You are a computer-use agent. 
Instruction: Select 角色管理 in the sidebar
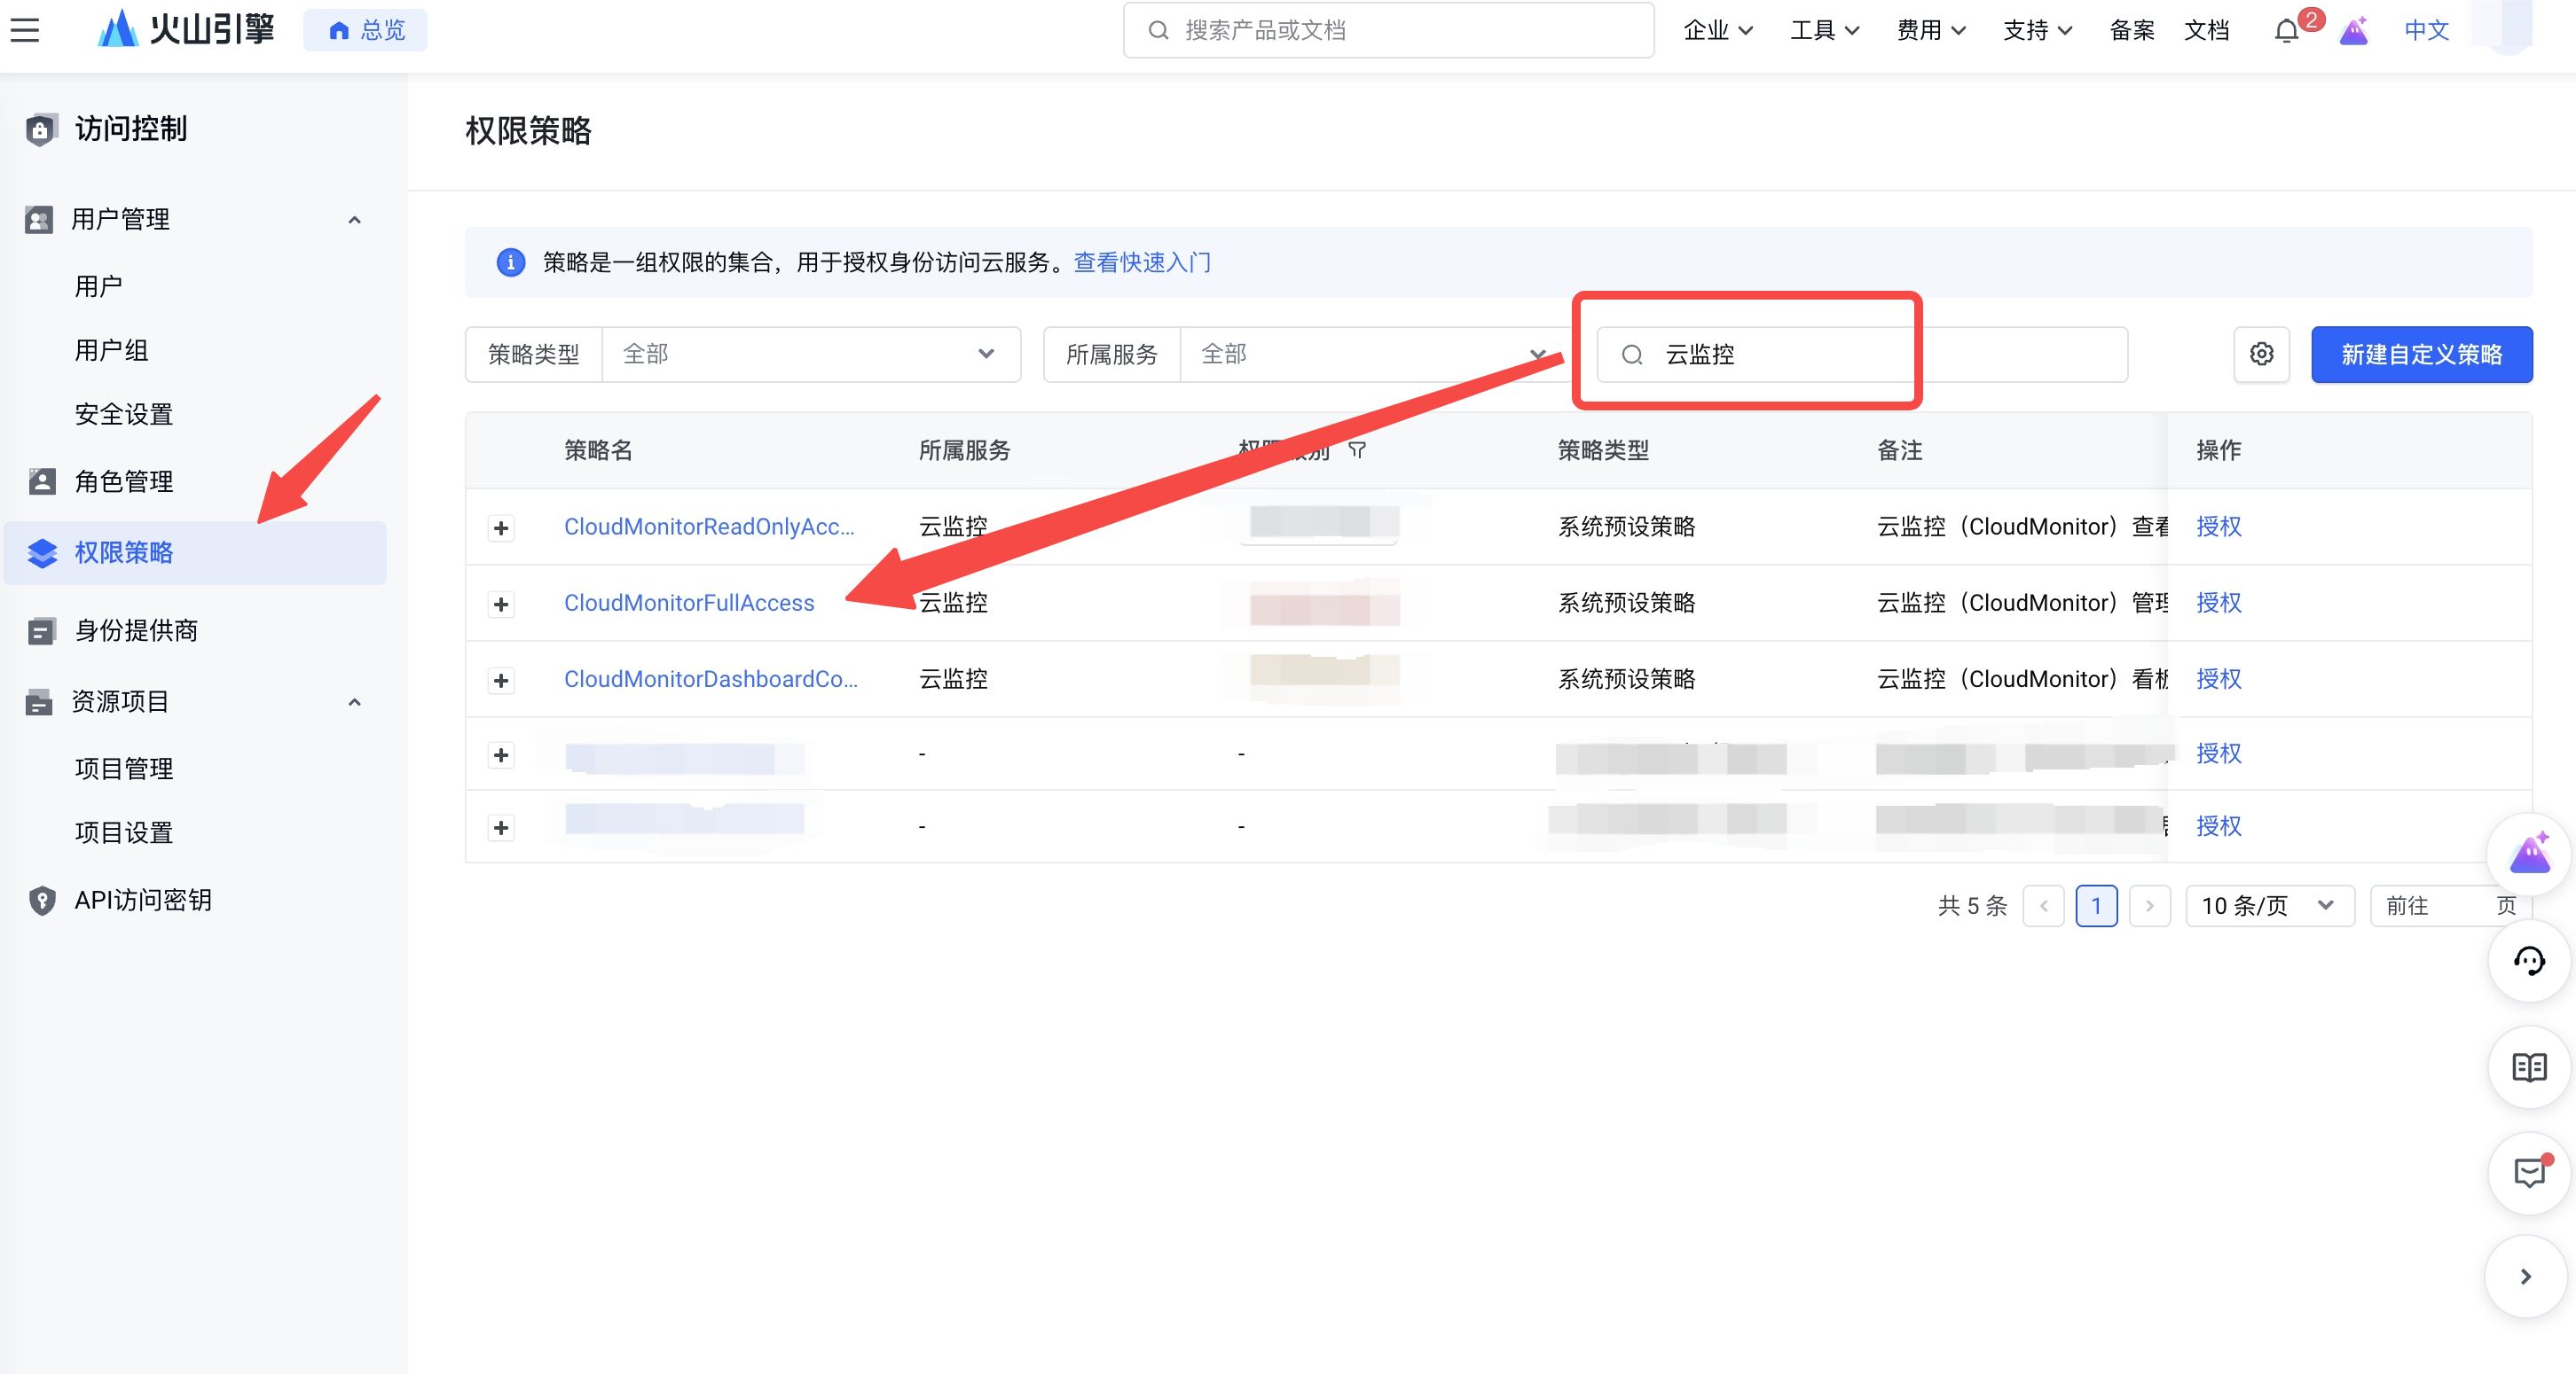pyautogui.click(x=124, y=481)
